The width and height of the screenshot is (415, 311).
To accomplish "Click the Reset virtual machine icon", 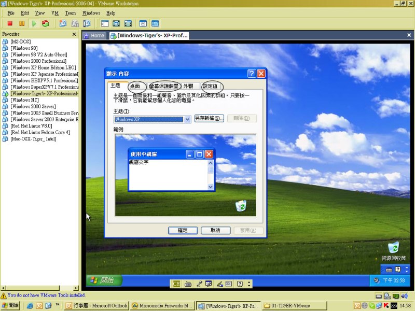I will coord(46,23).
